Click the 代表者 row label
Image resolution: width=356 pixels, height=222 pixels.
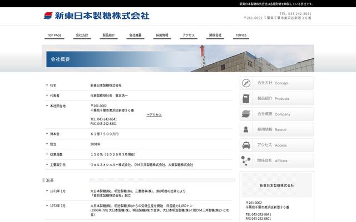click(x=55, y=95)
